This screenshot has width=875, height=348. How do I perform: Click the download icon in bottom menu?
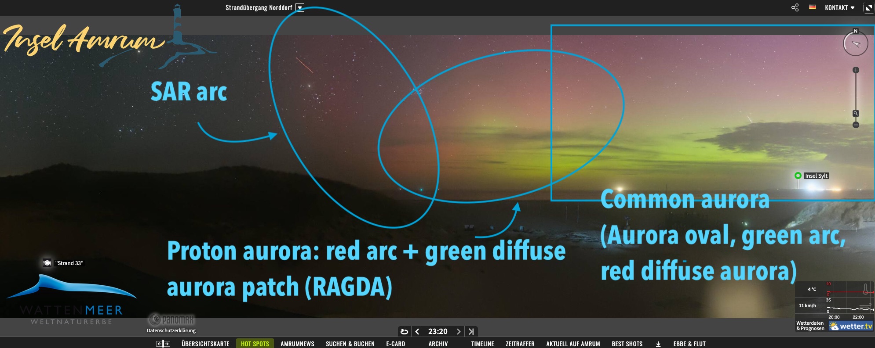click(658, 344)
